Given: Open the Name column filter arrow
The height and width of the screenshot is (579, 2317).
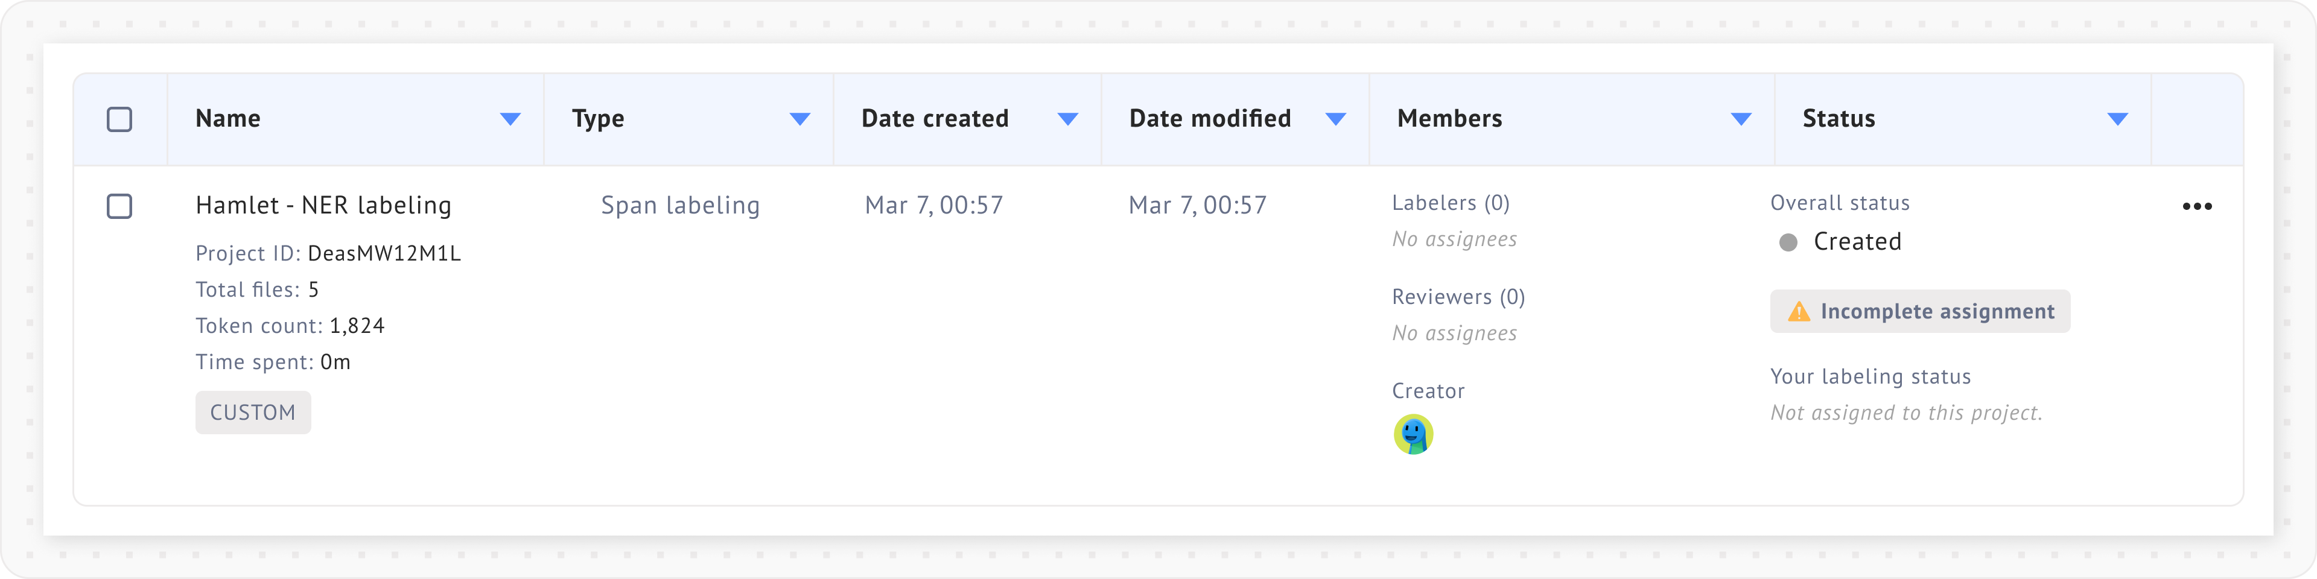Looking at the screenshot, I should tap(510, 119).
